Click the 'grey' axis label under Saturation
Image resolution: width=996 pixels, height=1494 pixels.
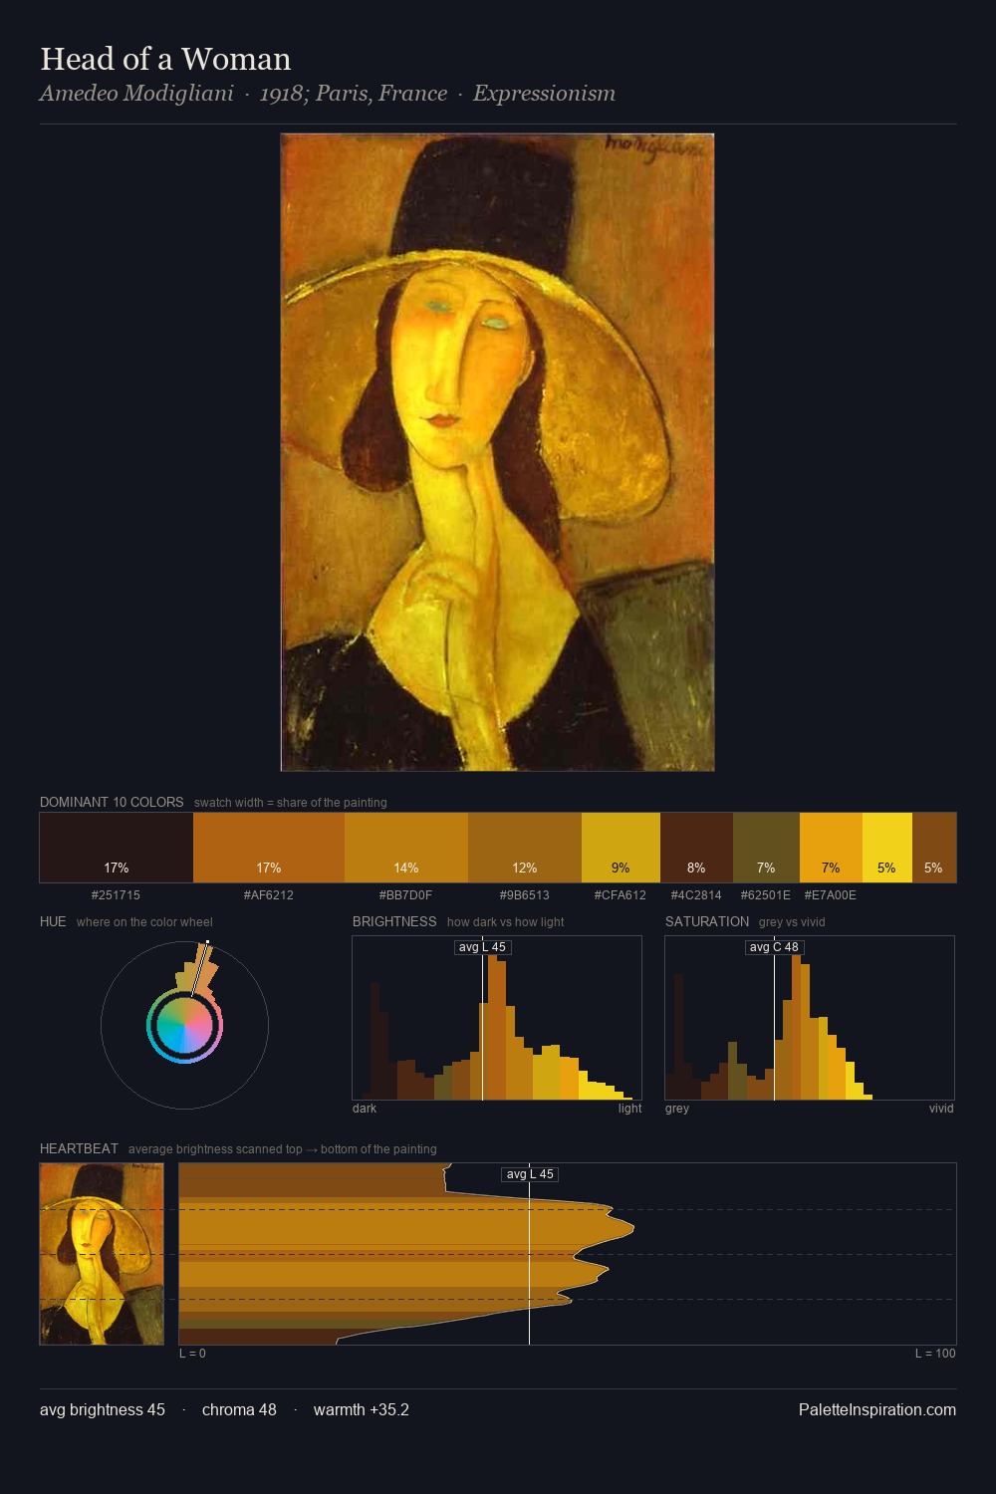pos(677,1108)
